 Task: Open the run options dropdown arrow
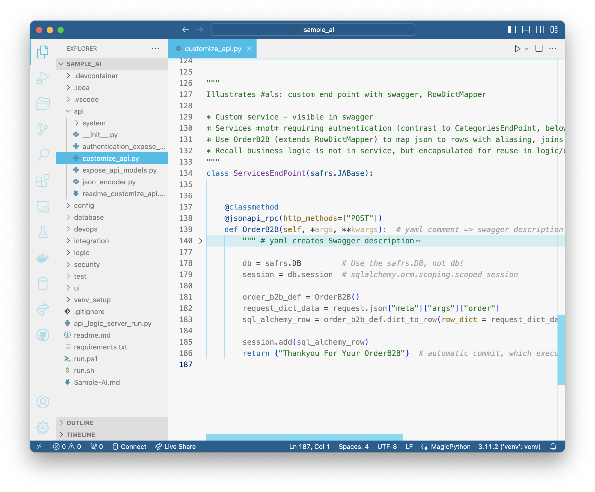click(526, 49)
